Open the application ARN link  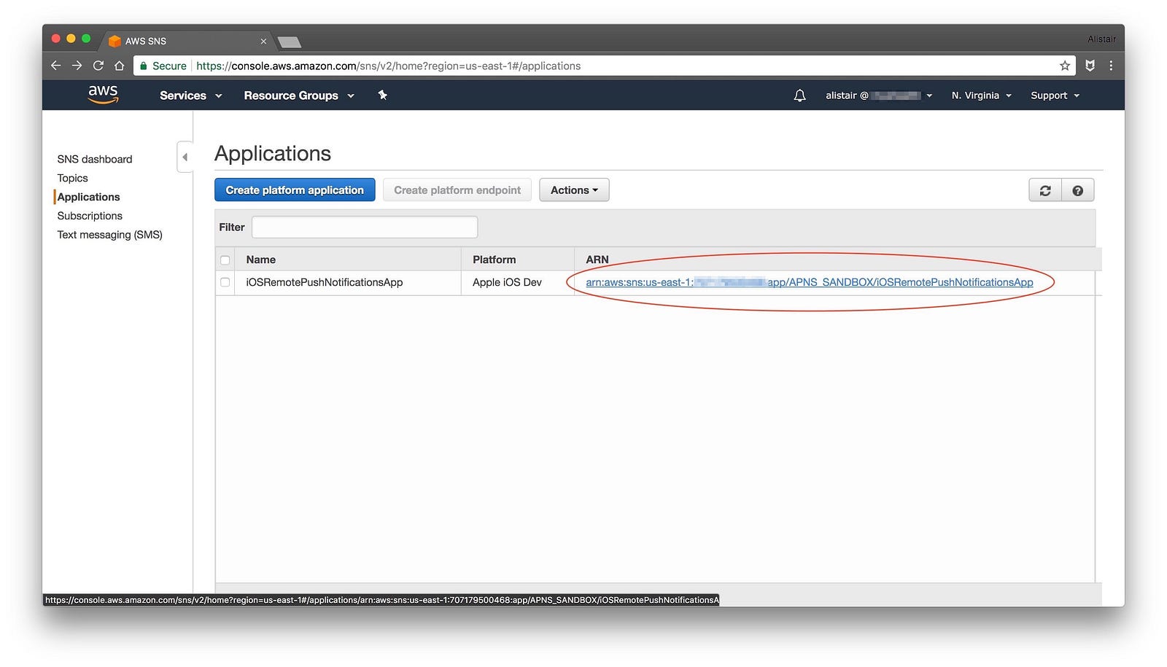point(810,282)
